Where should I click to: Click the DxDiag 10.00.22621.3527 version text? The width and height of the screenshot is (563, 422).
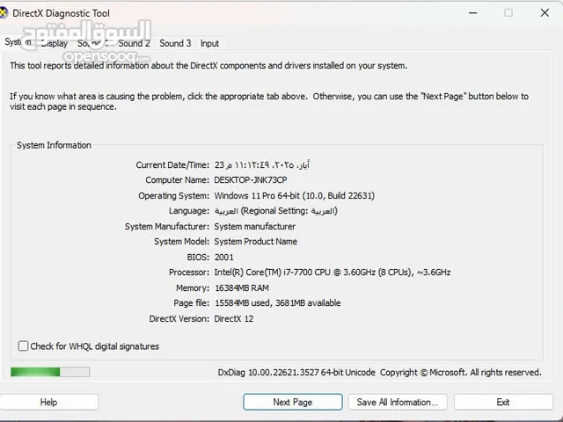coord(296,373)
